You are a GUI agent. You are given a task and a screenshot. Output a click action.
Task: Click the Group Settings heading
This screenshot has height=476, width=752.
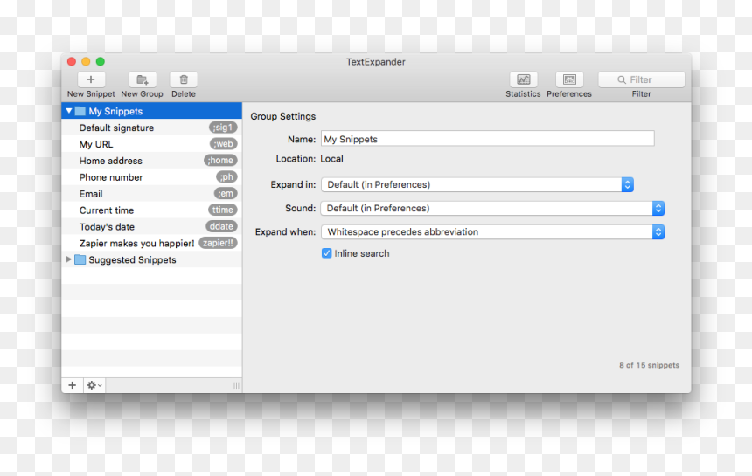click(x=283, y=116)
